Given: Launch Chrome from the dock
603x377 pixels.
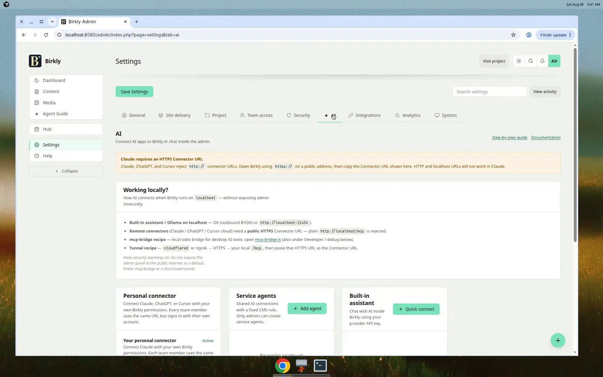Looking at the screenshot, I should tap(283, 366).
